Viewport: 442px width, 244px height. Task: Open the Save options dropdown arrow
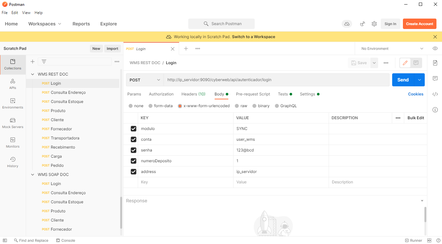point(374,63)
